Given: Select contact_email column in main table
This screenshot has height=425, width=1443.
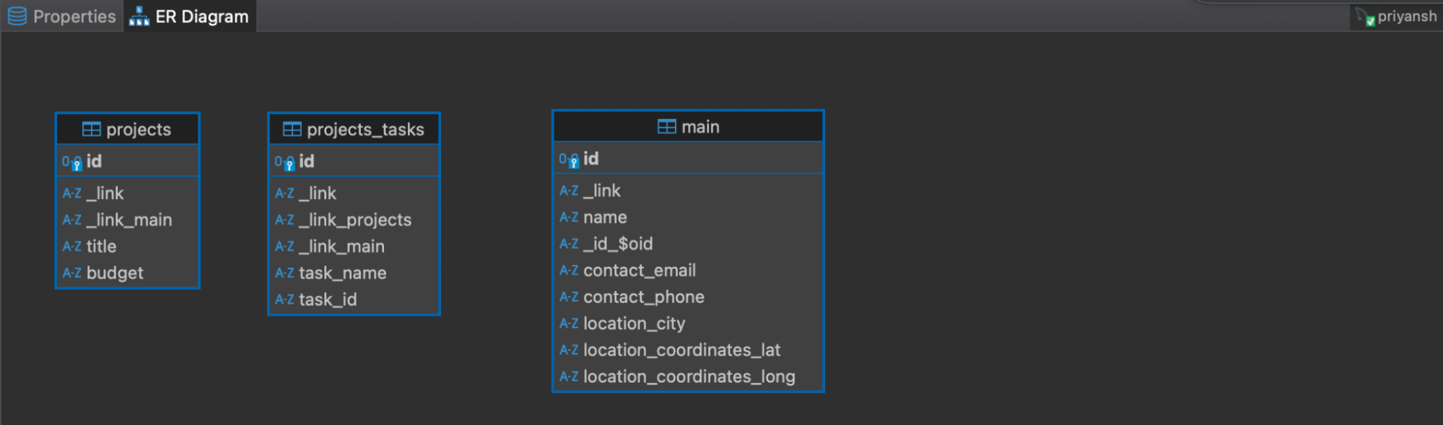Looking at the screenshot, I should point(639,271).
